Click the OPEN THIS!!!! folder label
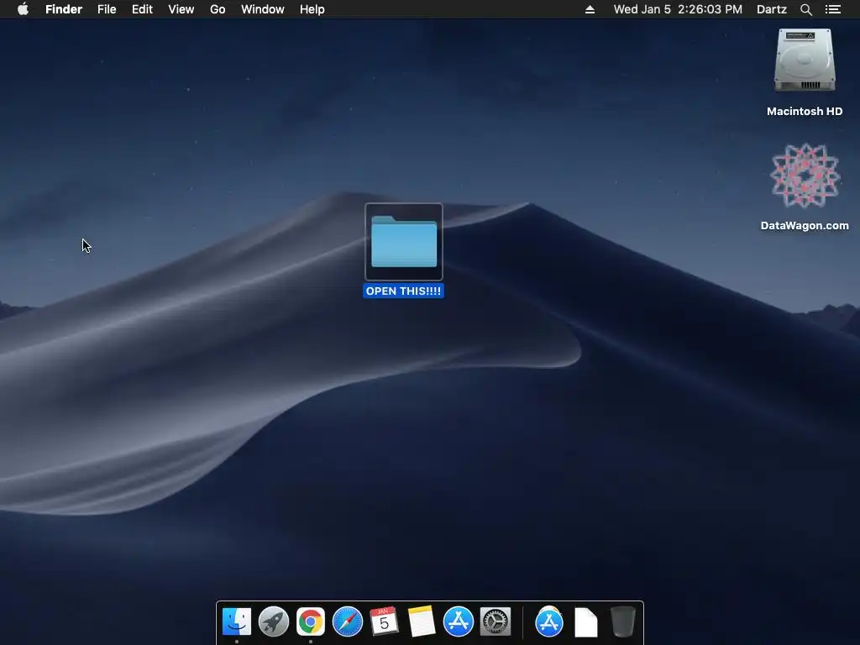 [404, 291]
